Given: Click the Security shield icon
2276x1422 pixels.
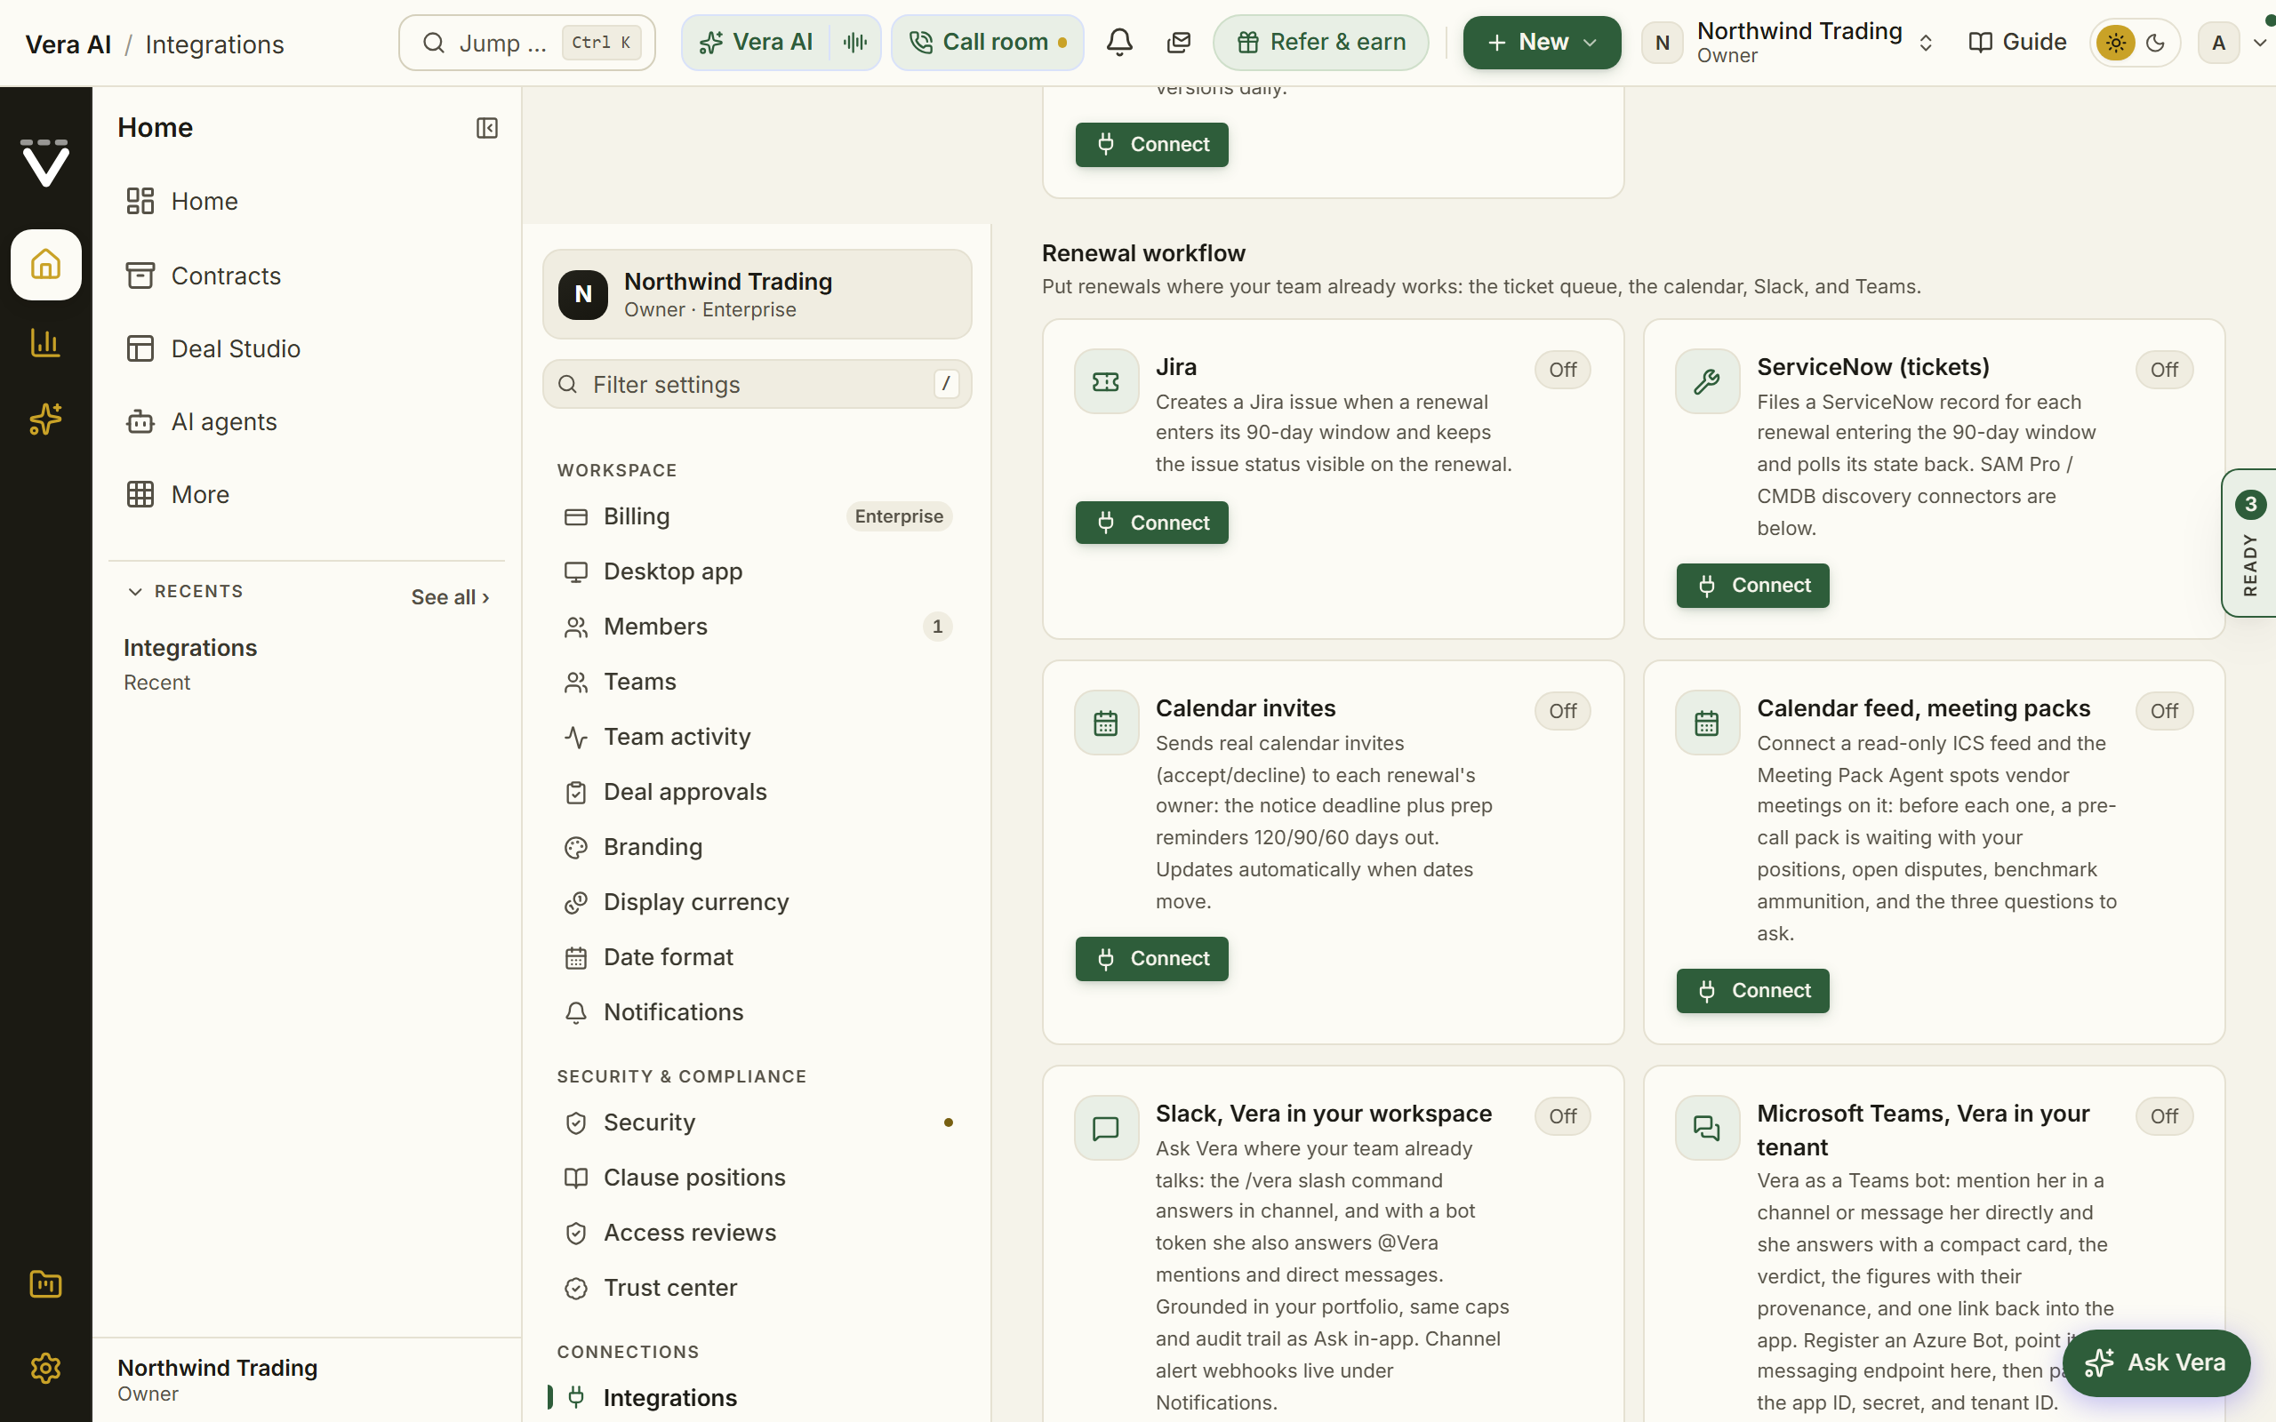Looking at the screenshot, I should pyautogui.click(x=575, y=1122).
